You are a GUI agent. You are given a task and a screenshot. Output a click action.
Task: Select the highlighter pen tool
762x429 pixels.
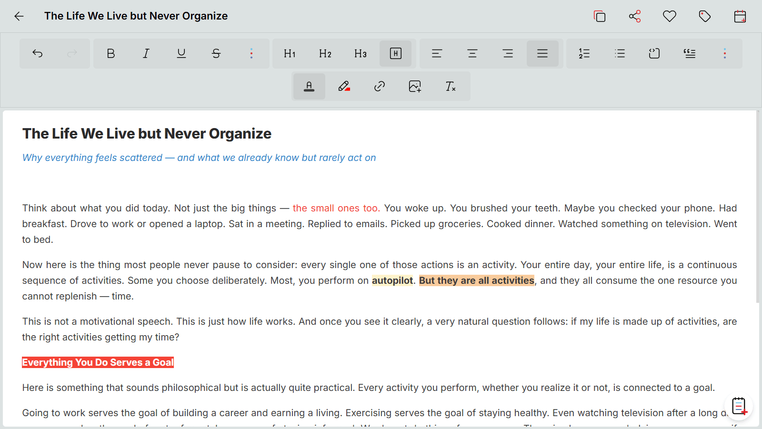pyautogui.click(x=344, y=86)
